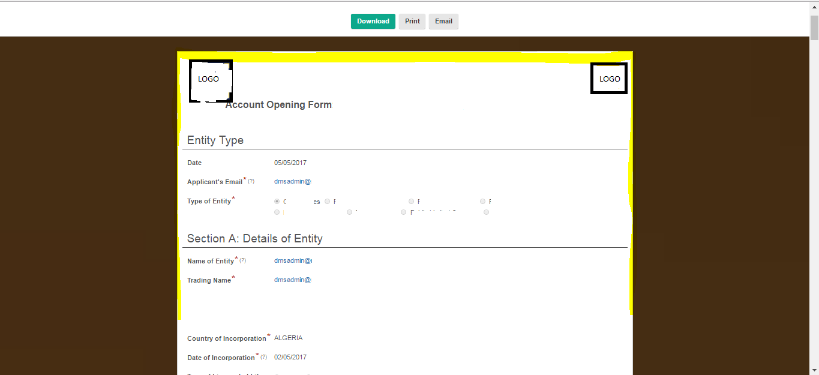The width and height of the screenshot is (819, 375).
Task: Click the Entity Type section heading
Action: point(215,140)
